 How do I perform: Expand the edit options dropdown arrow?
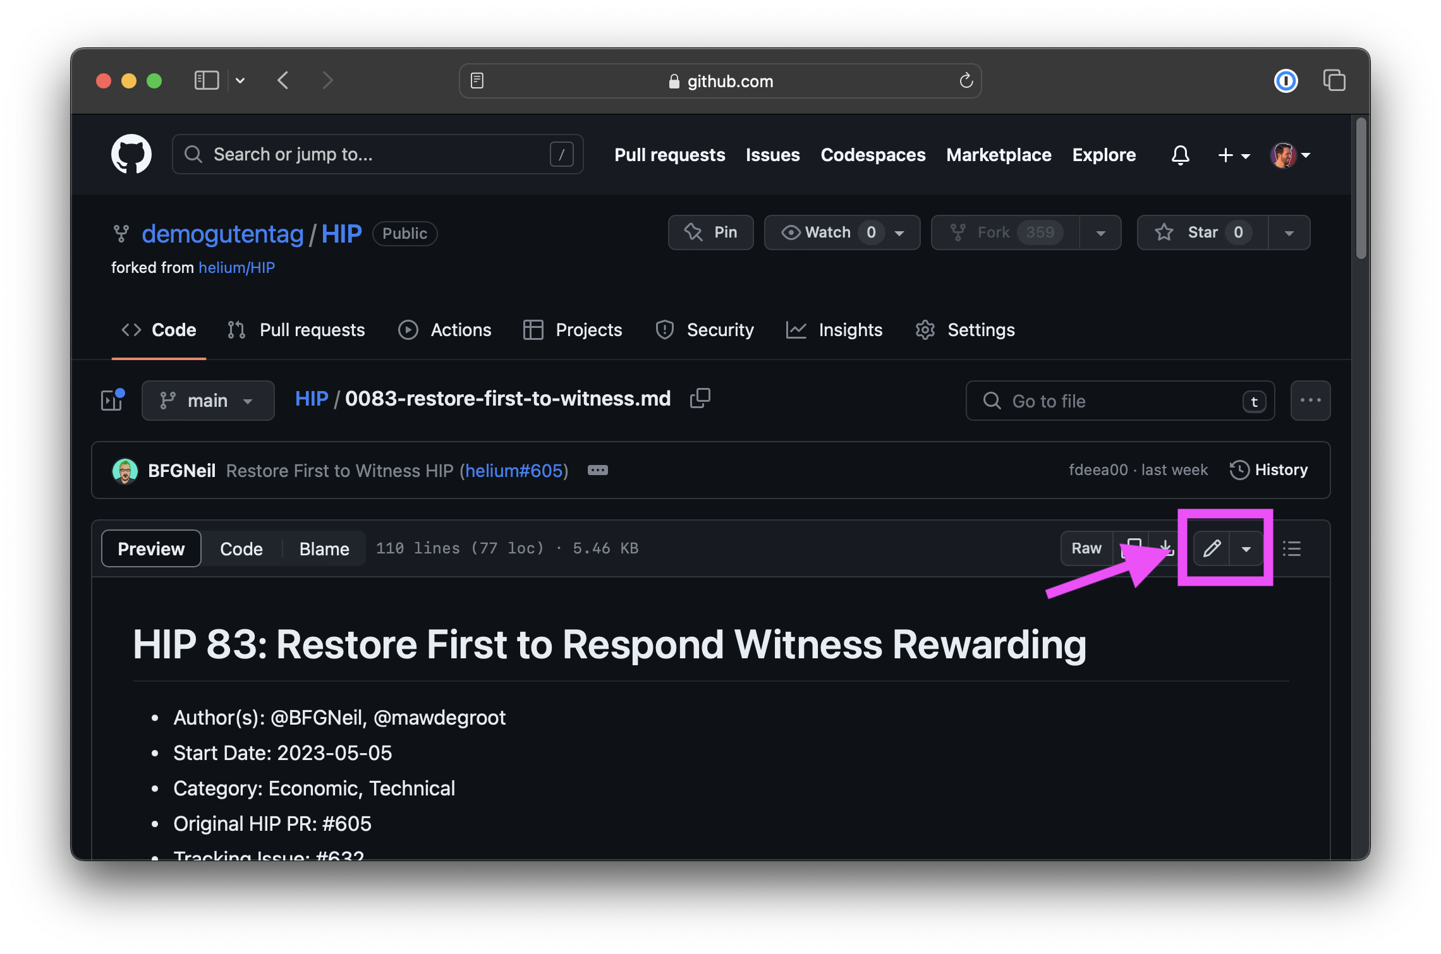click(x=1246, y=548)
